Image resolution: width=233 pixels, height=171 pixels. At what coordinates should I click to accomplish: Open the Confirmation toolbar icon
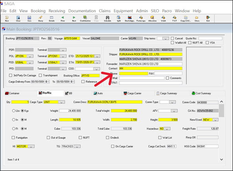click(85, 18)
